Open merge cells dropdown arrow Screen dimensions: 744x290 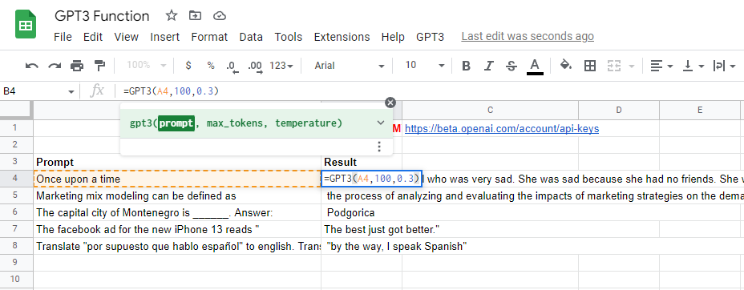(x=631, y=66)
